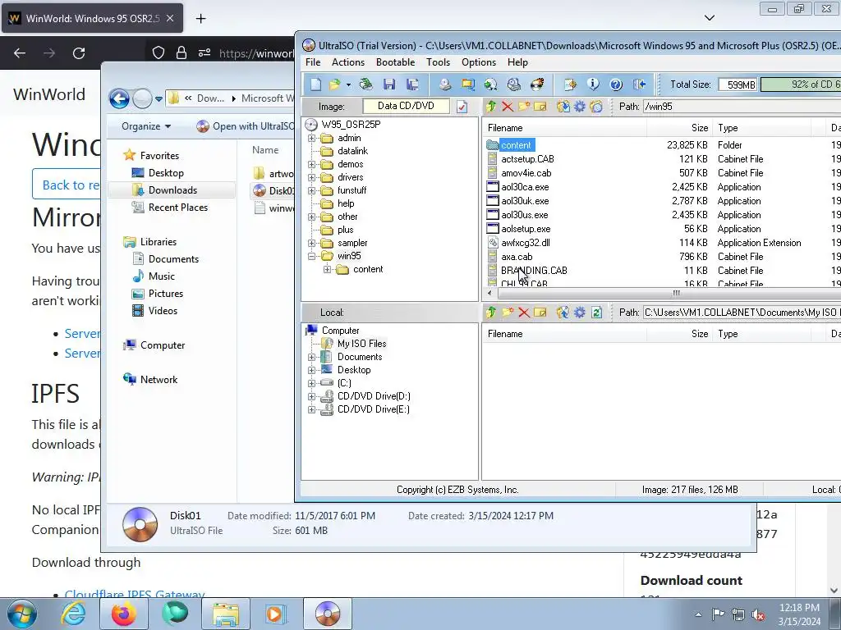Image resolution: width=841 pixels, height=630 pixels.
Task: Open the Options menu
Action: [479, 62]
